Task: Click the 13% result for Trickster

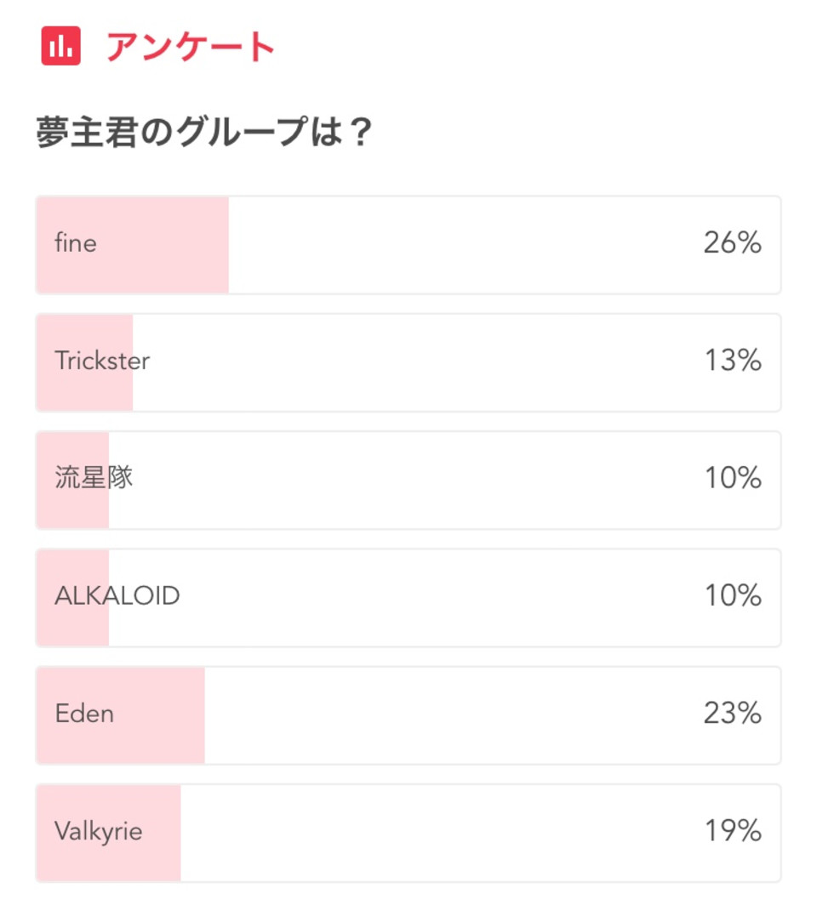Action: pos(734,360)
